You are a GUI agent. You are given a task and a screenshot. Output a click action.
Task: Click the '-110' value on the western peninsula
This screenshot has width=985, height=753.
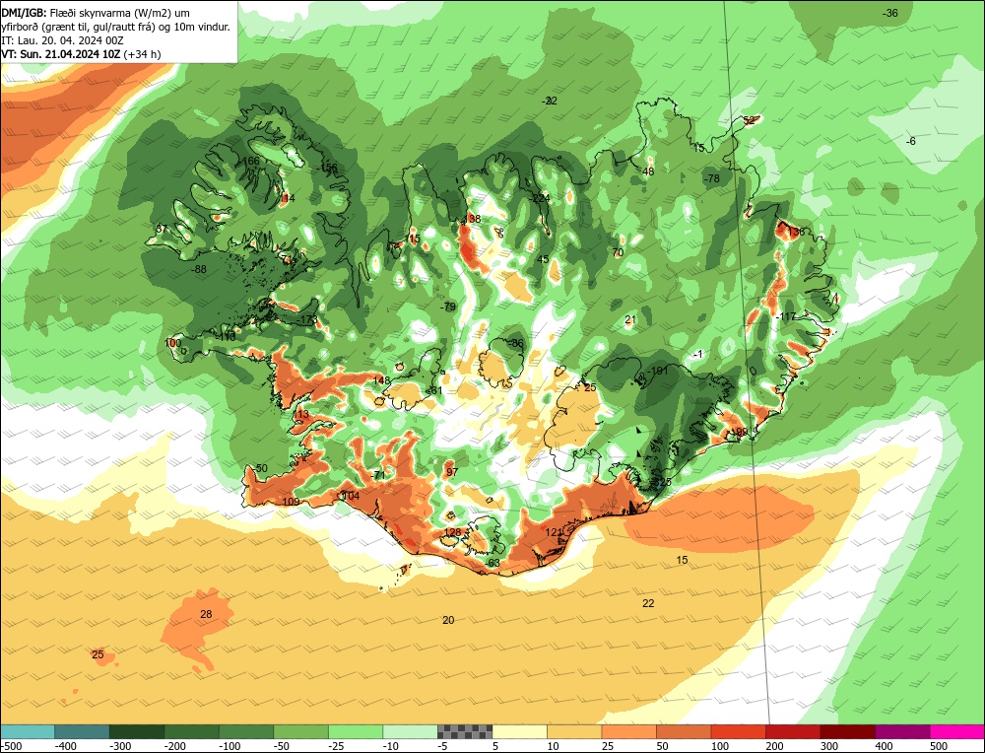226,337
